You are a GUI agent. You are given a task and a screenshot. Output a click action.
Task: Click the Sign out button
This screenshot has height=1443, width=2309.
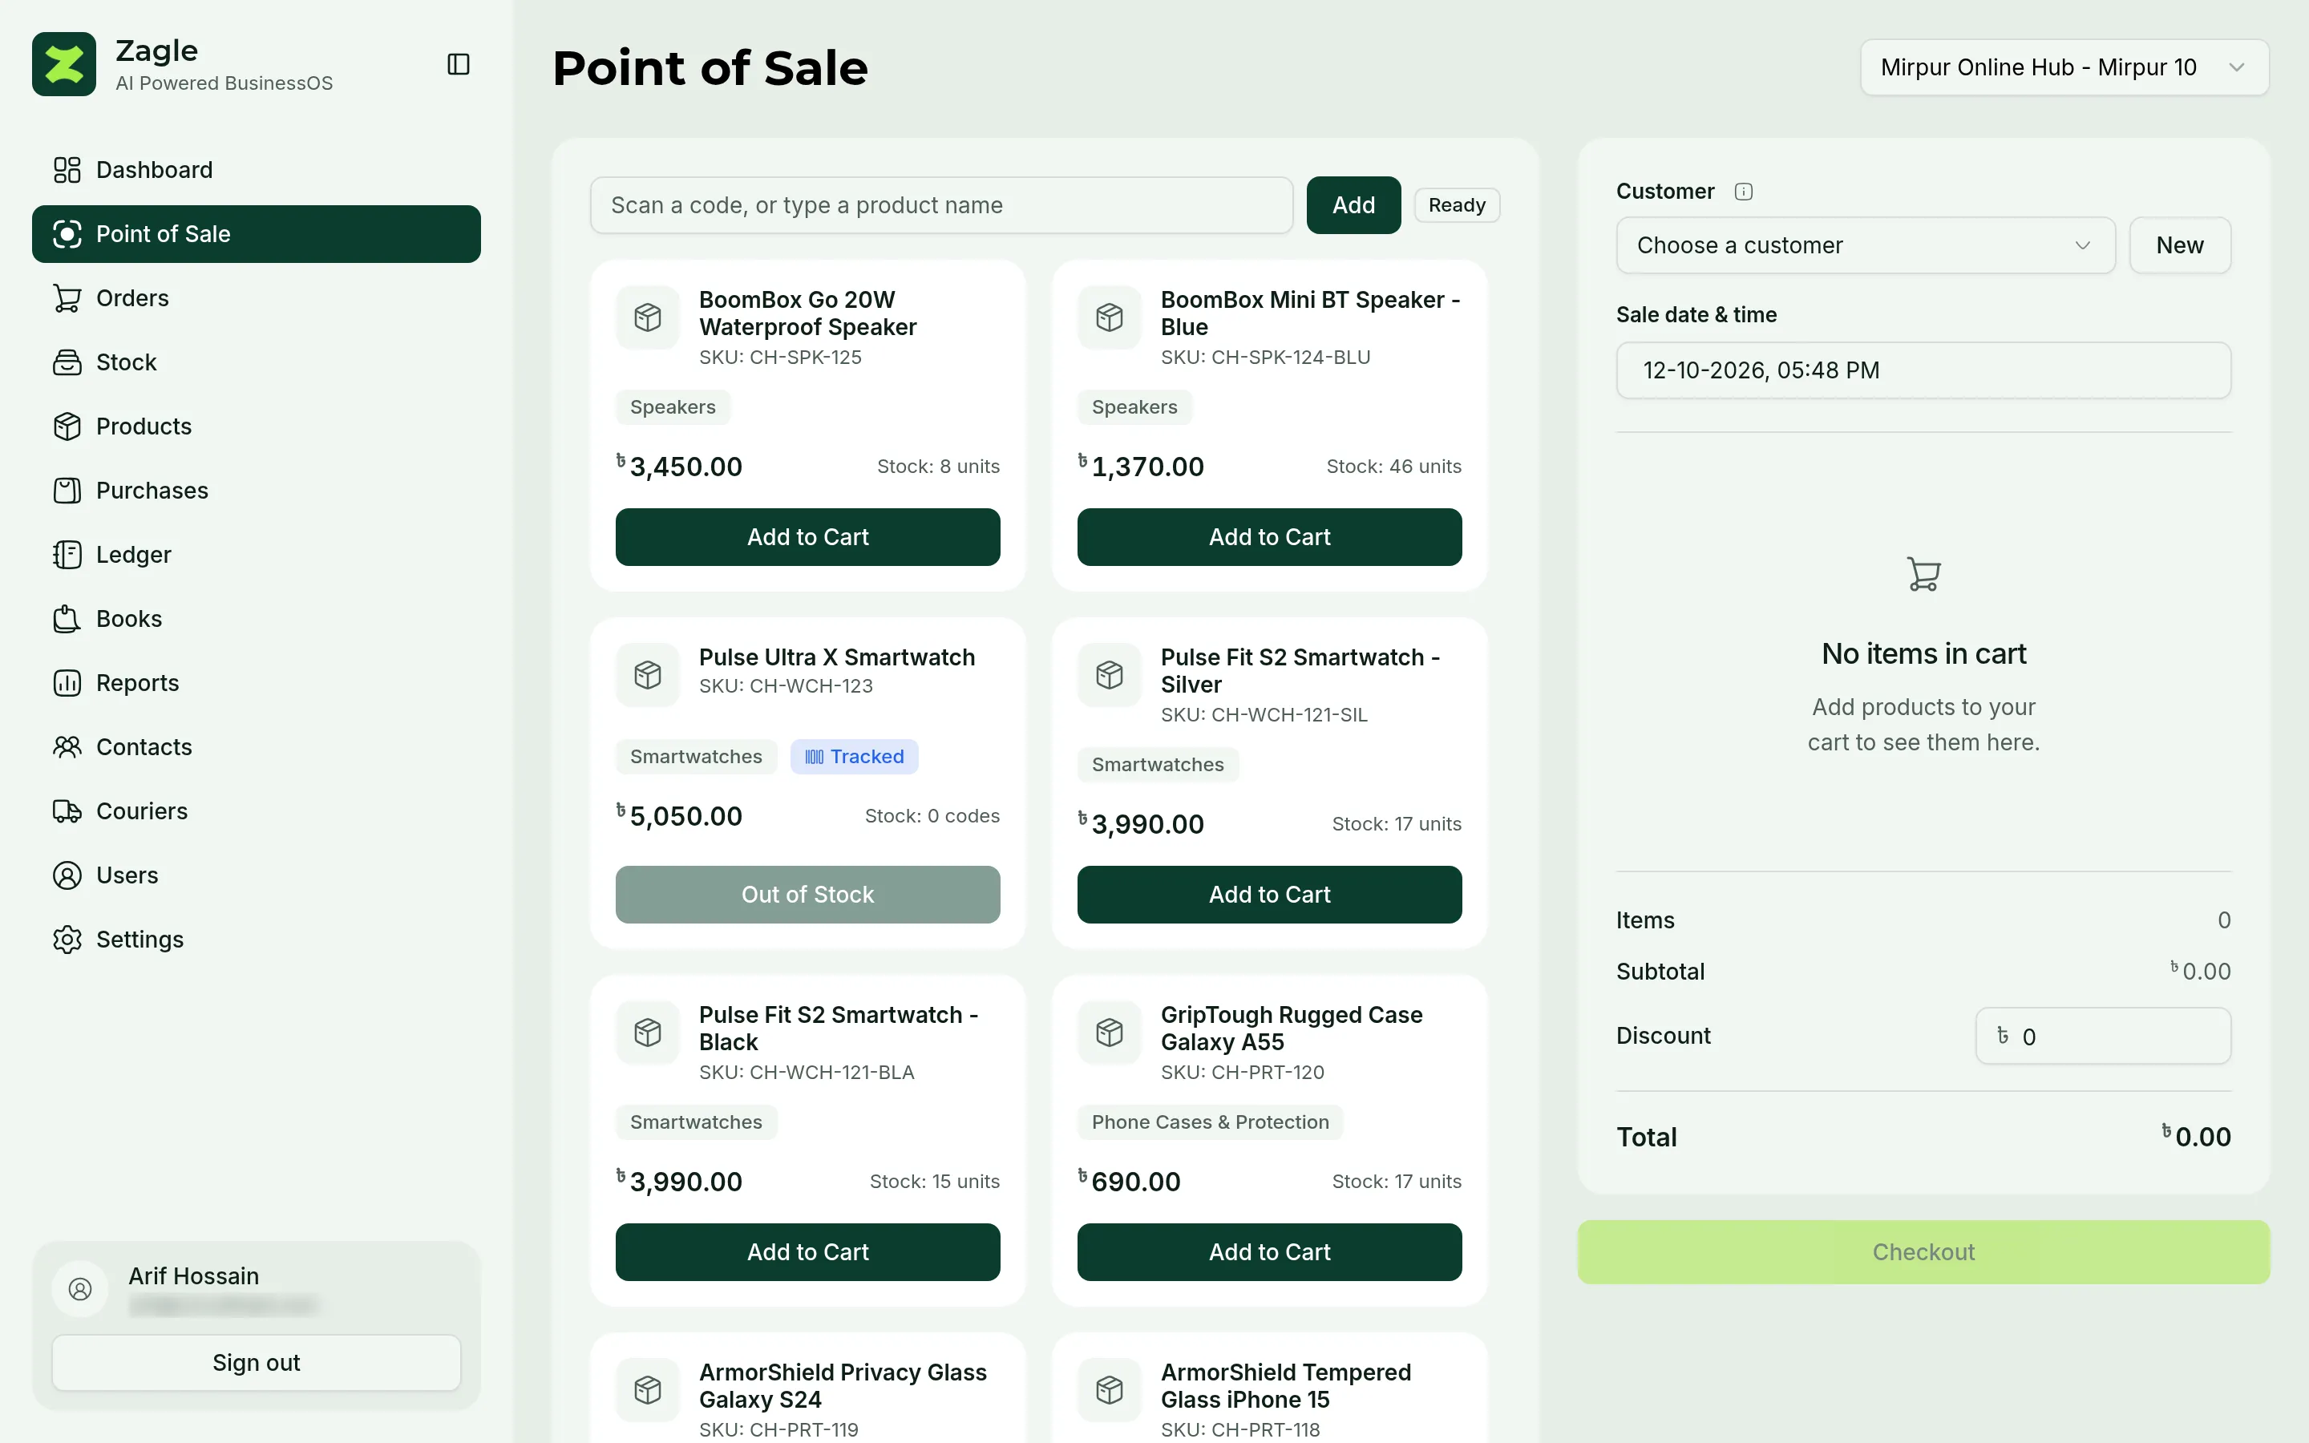pos(256,1363)
